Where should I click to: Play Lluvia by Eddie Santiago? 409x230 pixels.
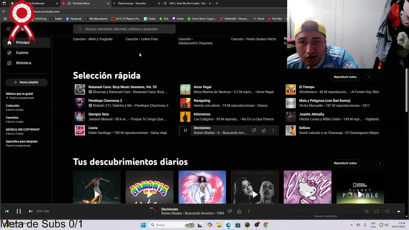pos(80,130)
